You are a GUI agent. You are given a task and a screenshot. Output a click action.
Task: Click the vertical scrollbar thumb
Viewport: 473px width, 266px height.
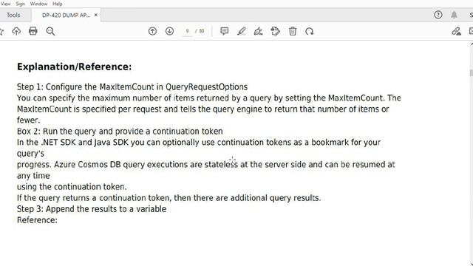[472, 72]
